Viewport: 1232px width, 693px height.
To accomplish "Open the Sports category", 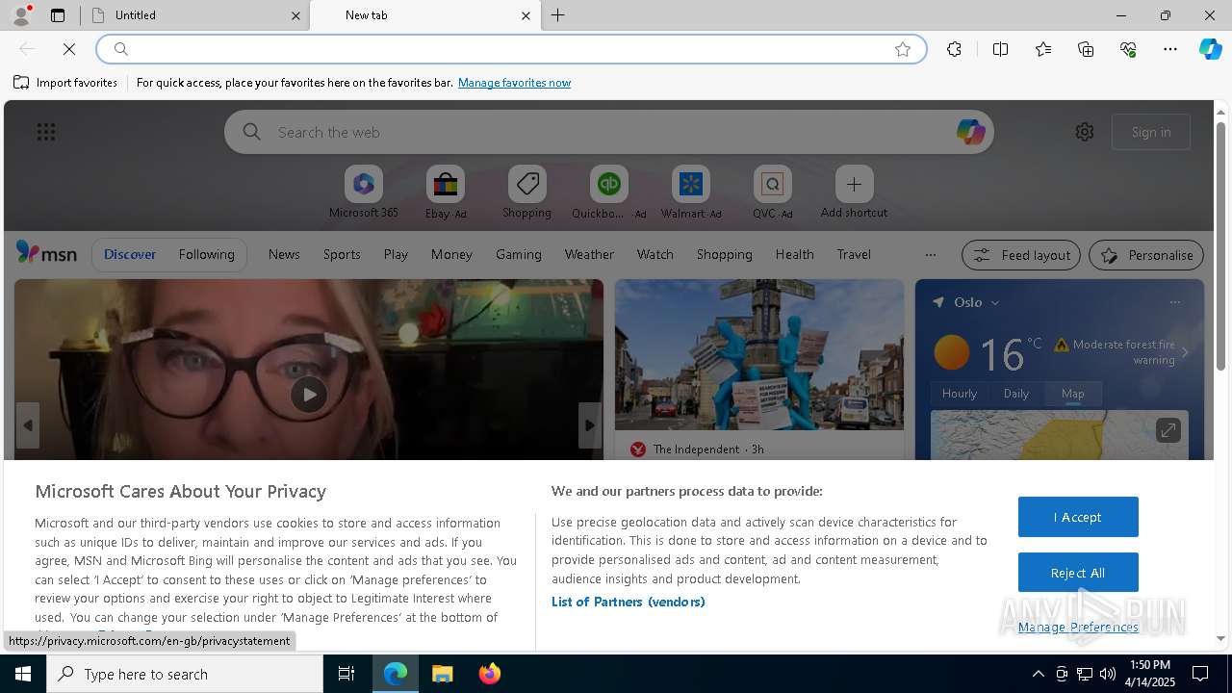I will [x=342, y=254].
